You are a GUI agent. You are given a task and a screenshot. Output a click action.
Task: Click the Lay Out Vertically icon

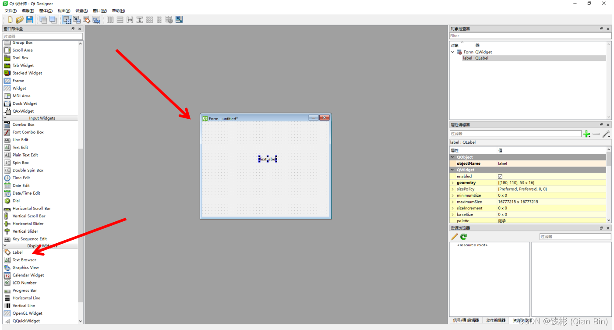click(x=120, y=20)
